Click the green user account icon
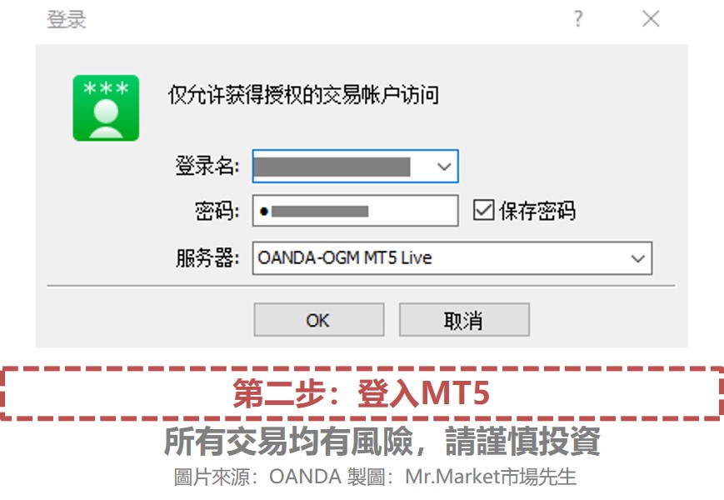 click(106, 108)
